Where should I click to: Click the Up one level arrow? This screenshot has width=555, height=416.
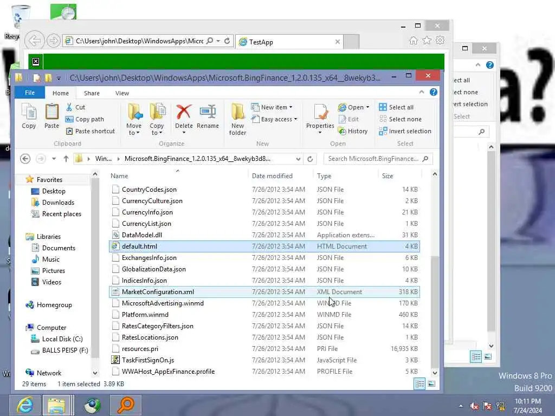coord(66,159)
